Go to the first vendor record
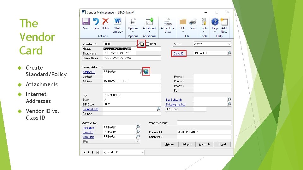Screen dimensions: 303x170 click(84, 152)
